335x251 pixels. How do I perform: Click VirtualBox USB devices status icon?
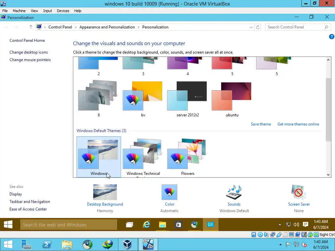point(279,235)
